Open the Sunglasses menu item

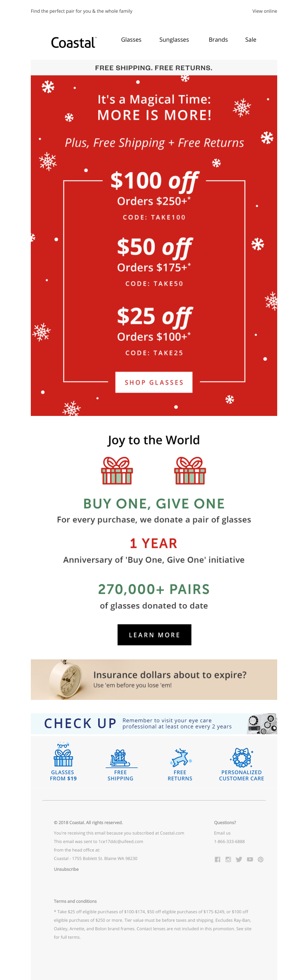(174, 40)
